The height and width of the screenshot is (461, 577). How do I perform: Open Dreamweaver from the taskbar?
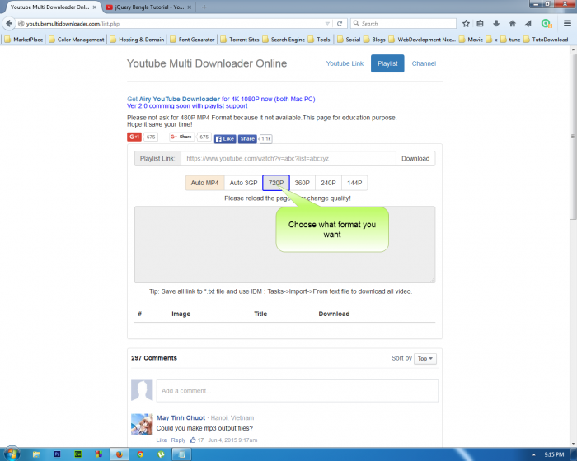(77, 454)
